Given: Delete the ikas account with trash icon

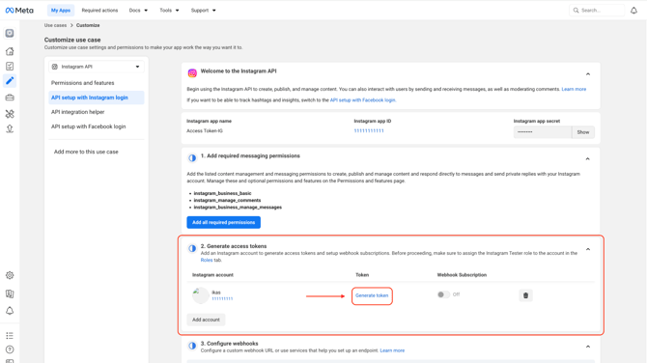Looking at the screenshot, I should click(x=525, y=295).
